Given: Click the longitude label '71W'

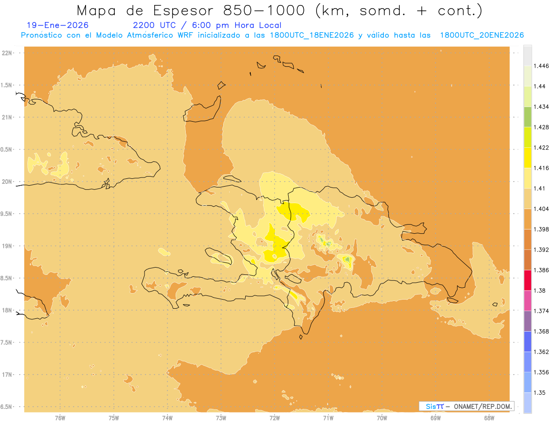Looking at the screenshot, I should tap(328, 418).
